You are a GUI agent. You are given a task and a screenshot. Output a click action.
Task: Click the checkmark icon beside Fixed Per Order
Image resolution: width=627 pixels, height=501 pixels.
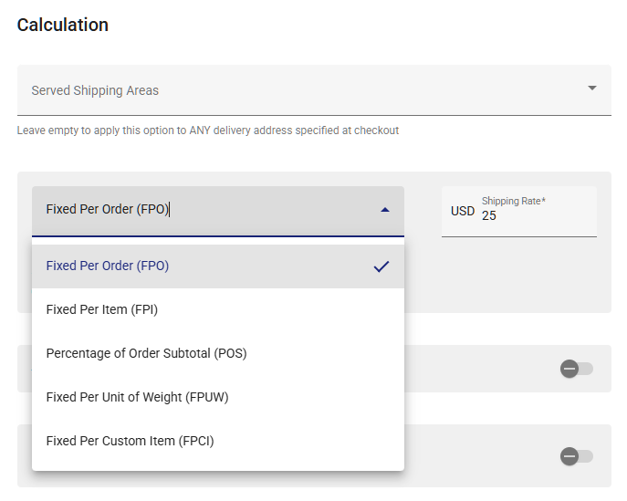click(381, 266)
